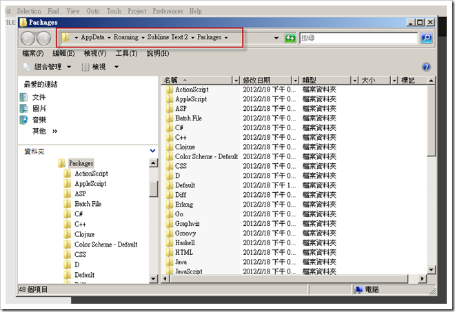Select the Clojure folder icon in file list

(x=170, y=147)
